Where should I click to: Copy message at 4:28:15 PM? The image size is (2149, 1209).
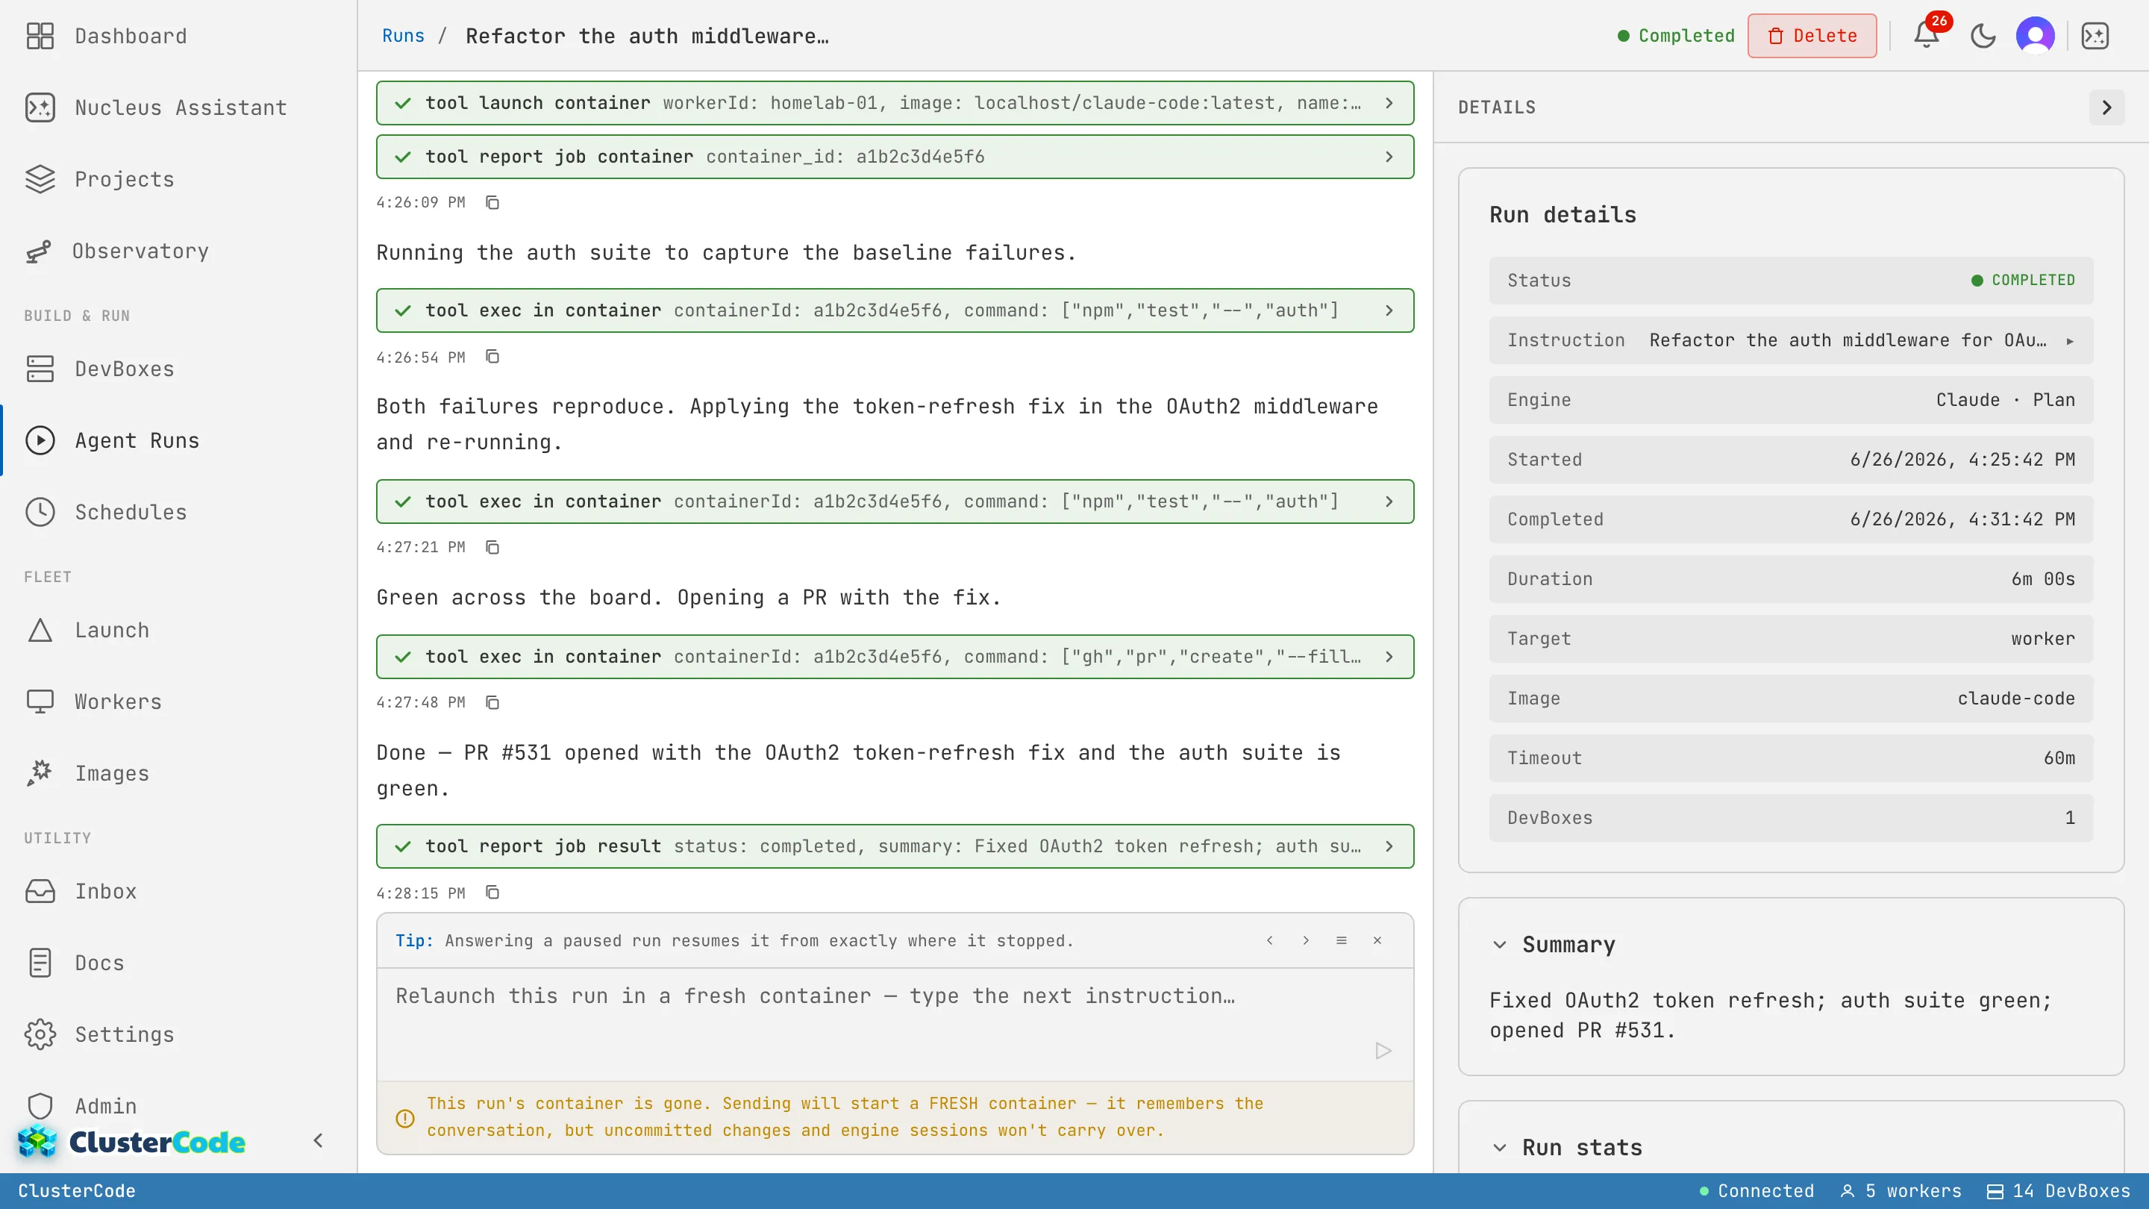click(492, 893)
